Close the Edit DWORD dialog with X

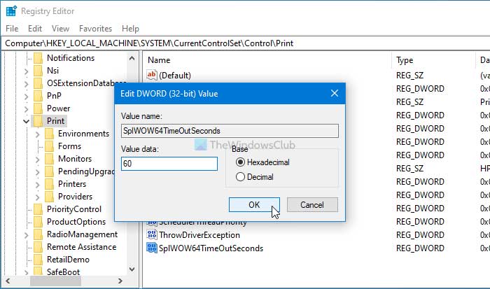coord(335,93)
